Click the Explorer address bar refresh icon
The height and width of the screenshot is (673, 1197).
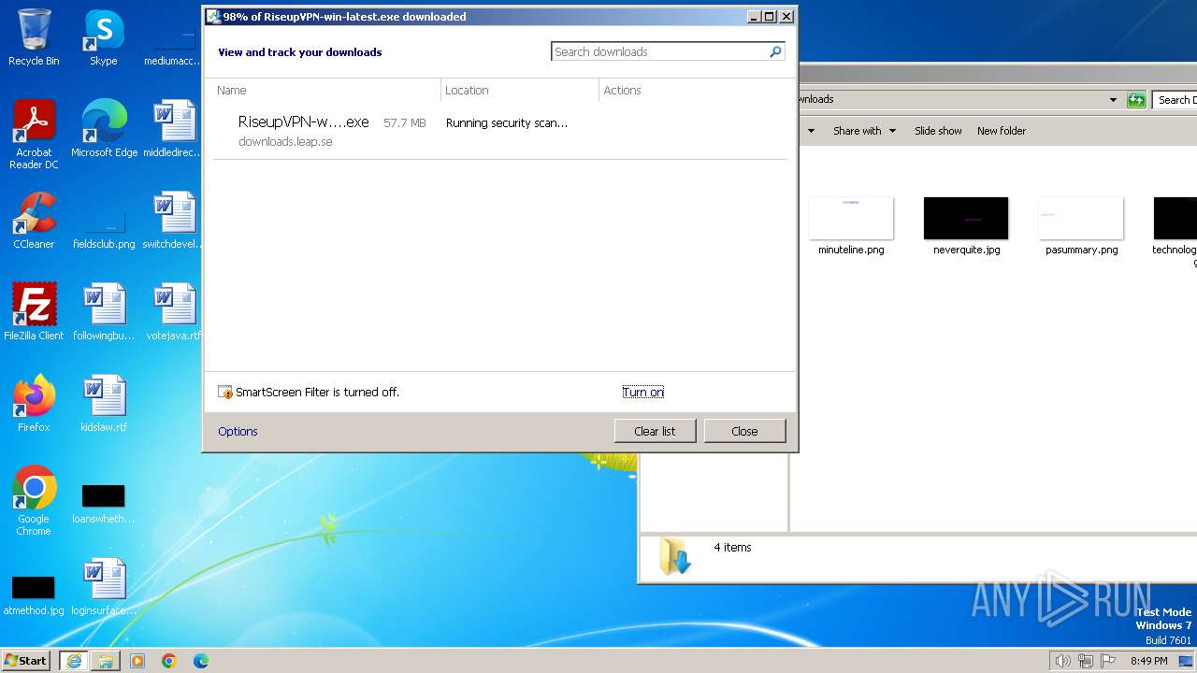1136,100
